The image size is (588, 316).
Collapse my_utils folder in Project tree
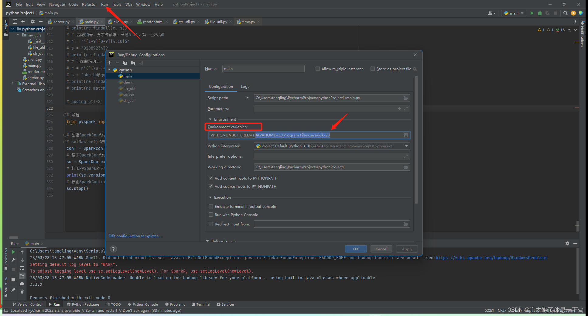pos(18,35)
